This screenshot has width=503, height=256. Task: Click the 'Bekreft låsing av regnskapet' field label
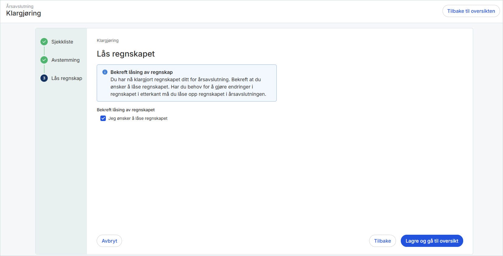tap(126, 110)
